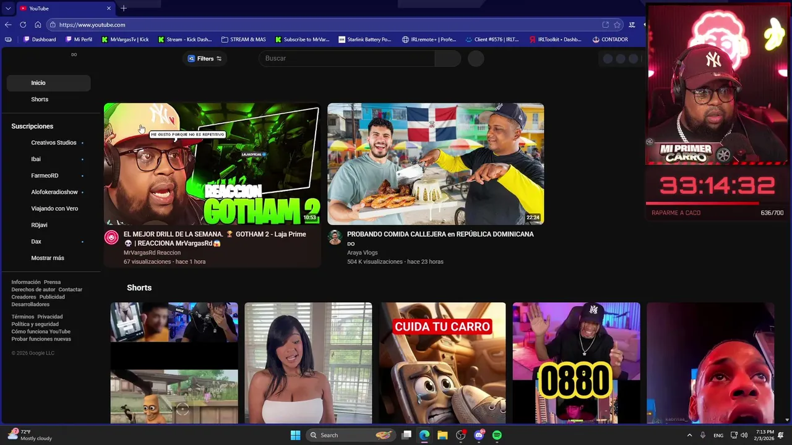Open the Araya Vlogs channel name
This screenshot has height=445, width=792.
coord(362,252)
